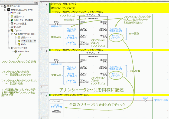
Task: Click rung comment アナンシェータ0のファンクションブロックインスタンスを実行
Action: tap(77, 12)
